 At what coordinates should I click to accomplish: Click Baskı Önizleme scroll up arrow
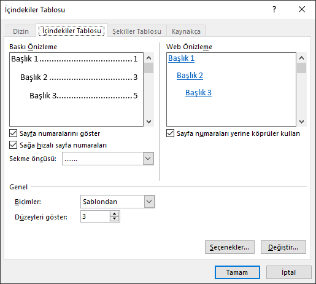[149, 58]
